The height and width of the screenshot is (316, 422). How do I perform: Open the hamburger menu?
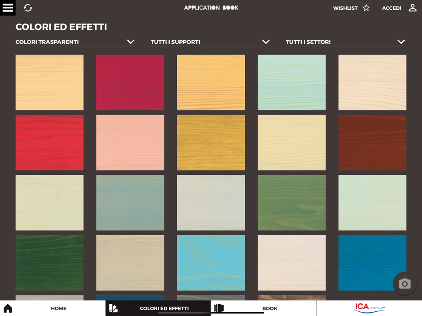[x=8, y=8]
